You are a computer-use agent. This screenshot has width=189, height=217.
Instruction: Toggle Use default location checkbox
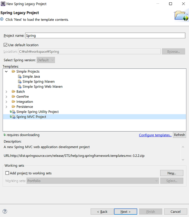click(x=6, y=45)
